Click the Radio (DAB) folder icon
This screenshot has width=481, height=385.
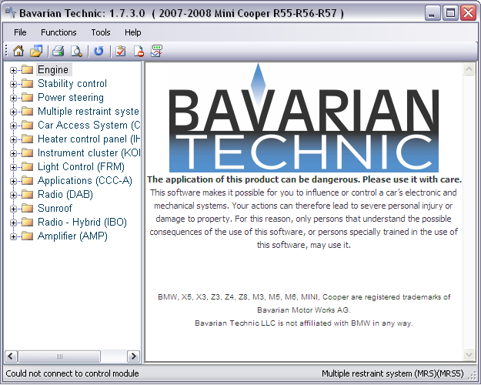[27, 194]
